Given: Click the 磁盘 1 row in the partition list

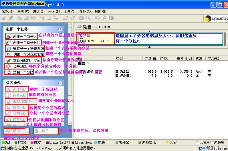Looking at the screenshot, I should [x=84, y=63].
